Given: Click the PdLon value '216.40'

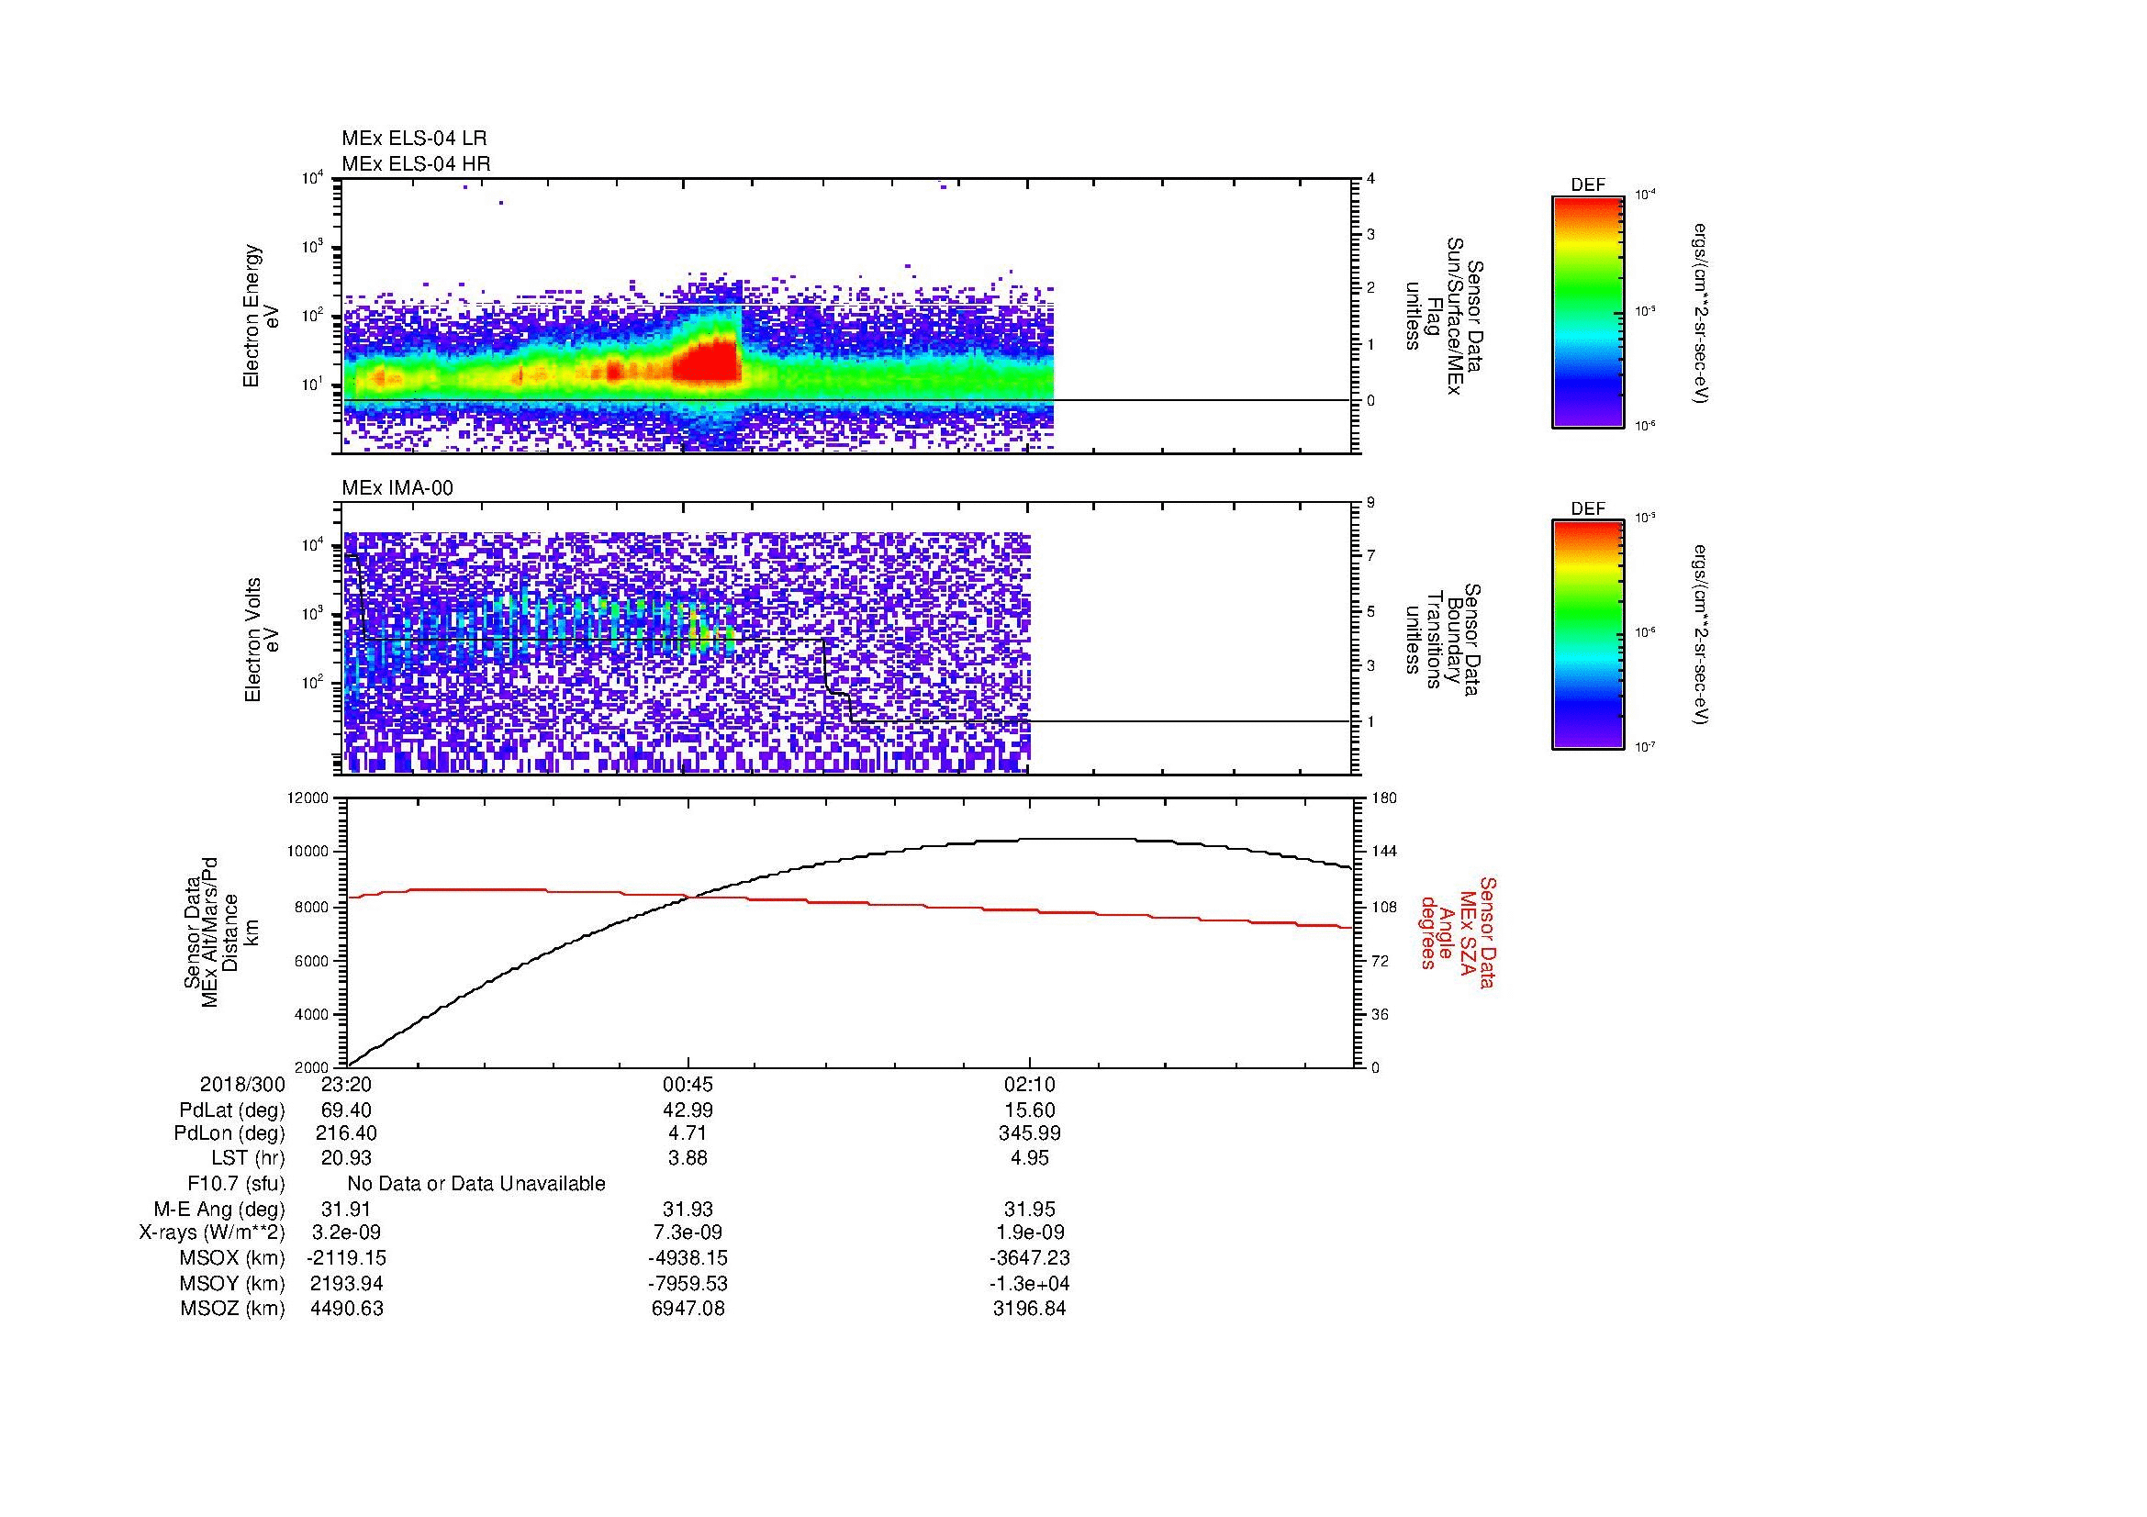Looking at the screenshot, I should 347,1133.
